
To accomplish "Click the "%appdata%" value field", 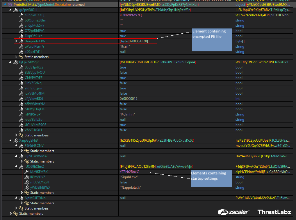I will (x=131, y=187).
